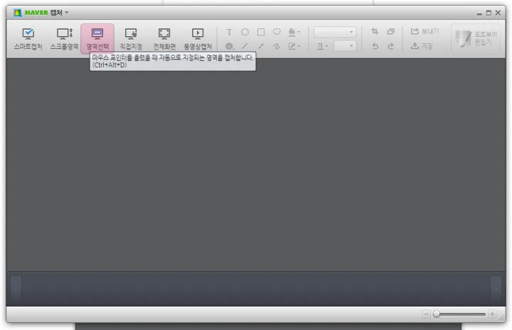Click the crop image icon
Image resolution: width=512 pixels, height=330 pixels.
(x=375, y=31)
